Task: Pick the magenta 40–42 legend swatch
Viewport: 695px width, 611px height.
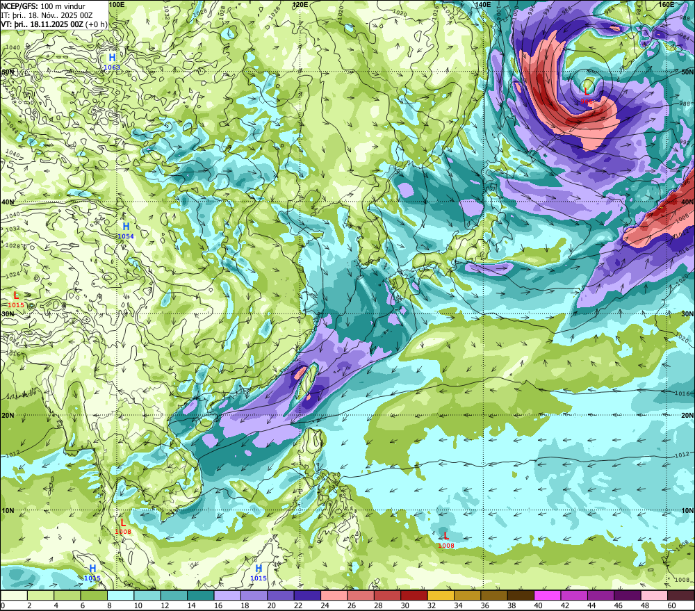Action: tap(548, 595)
